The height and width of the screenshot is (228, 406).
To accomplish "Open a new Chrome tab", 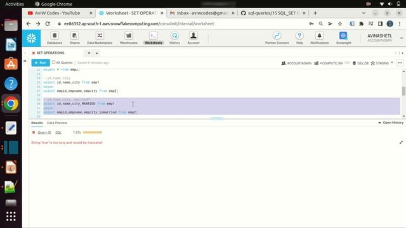I will [315, 13].
